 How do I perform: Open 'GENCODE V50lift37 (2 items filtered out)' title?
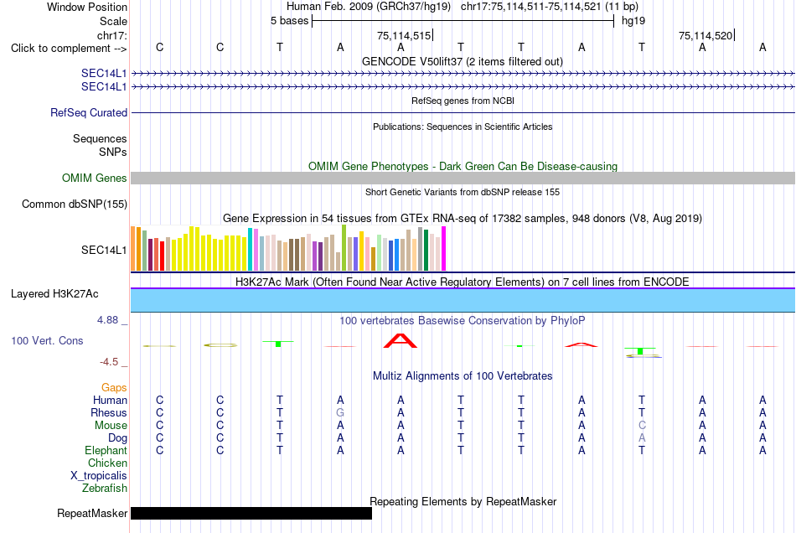(x=463, y=61)
